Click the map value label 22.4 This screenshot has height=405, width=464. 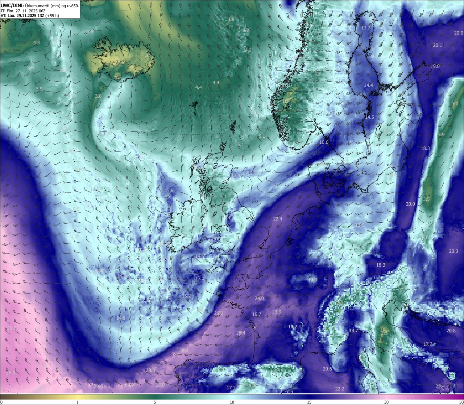tap(278, 219)
